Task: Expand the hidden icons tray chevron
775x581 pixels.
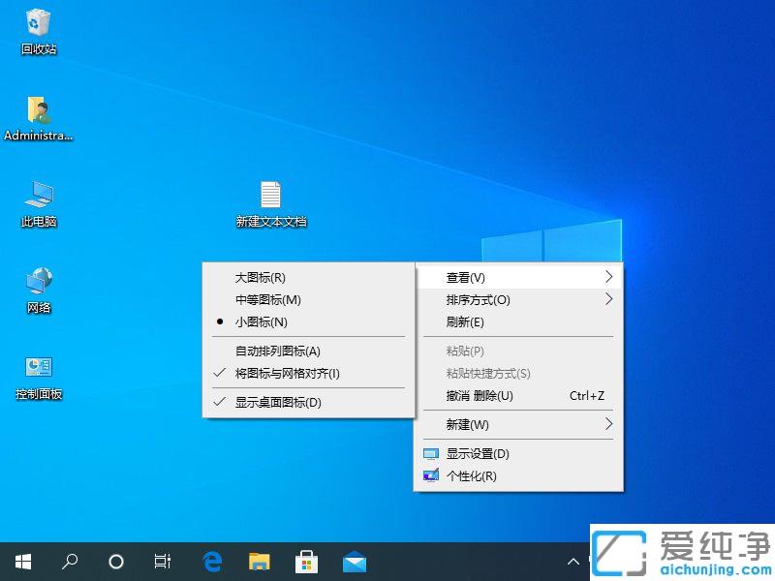Action: pos(573,561)
